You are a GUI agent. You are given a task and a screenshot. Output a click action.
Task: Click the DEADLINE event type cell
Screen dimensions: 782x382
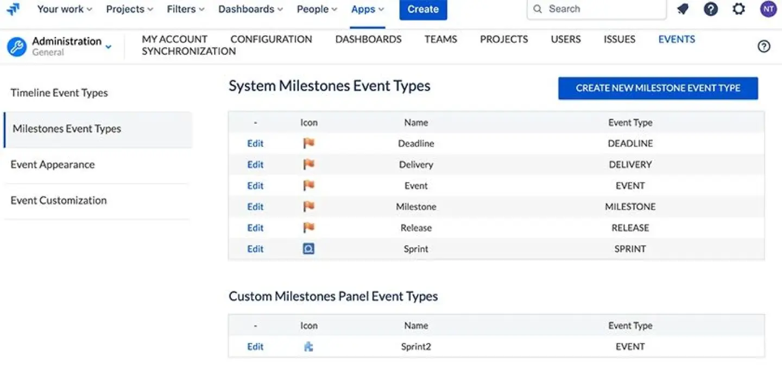[630, 143]
